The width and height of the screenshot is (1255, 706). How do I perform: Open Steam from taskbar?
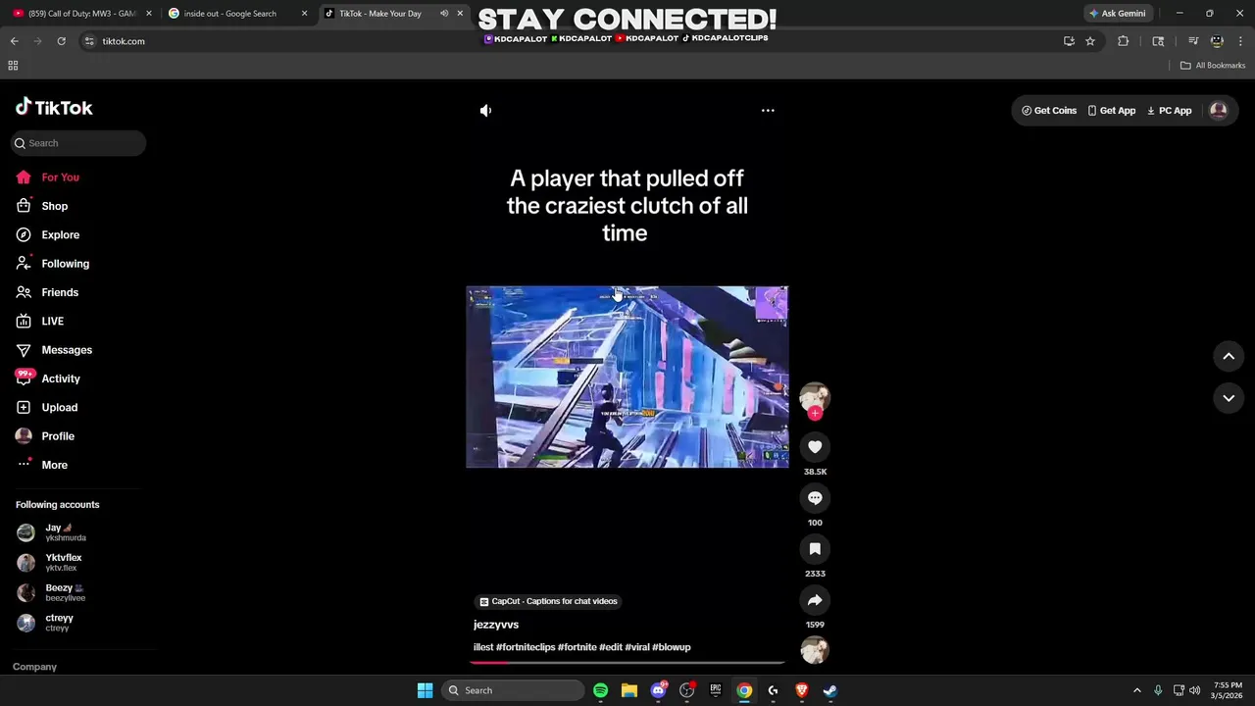[x=829, y=690]
